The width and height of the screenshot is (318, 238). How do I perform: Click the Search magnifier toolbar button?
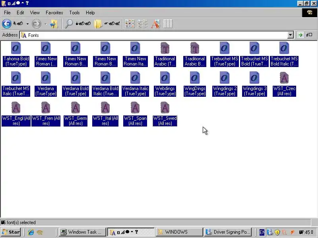tap(69, 24)
